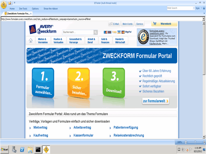The height and width of the screenshot is (154, 206).
Task: Click the 100% zoom level label
Action: (x=180, y=142)
